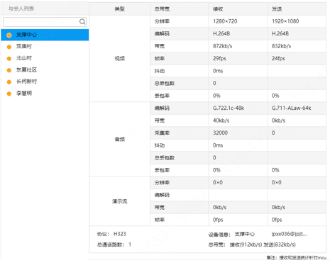
Task: Click the audio receive bandwidth 40kb/s
Action: 221,121
